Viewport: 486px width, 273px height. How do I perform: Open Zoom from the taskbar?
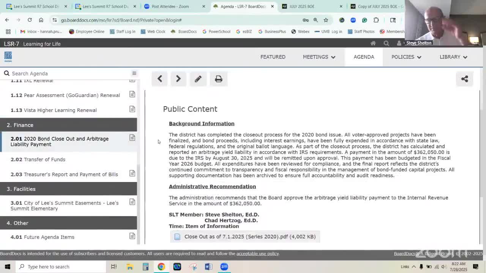(224, 267)
